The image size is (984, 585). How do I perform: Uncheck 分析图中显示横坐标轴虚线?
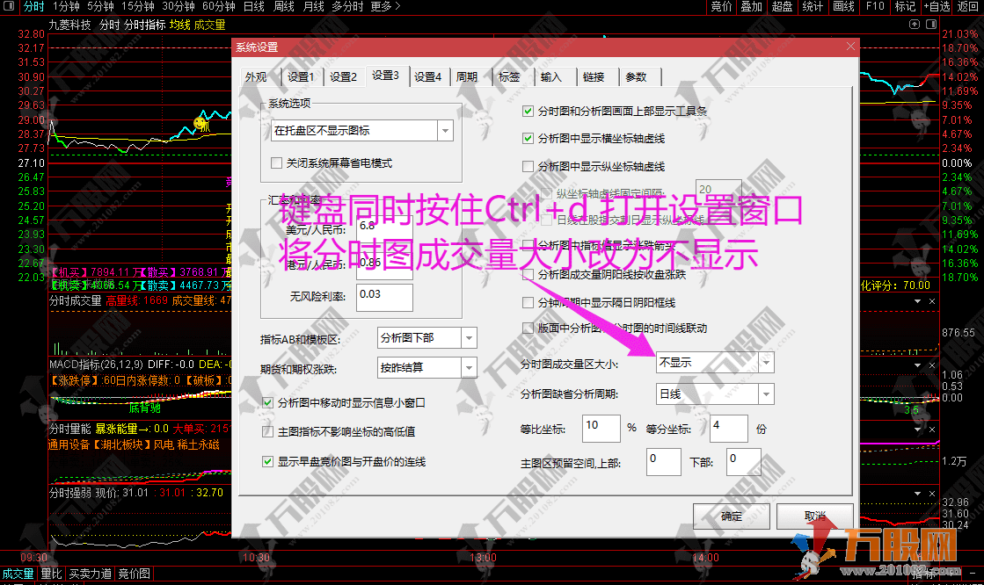[x=528, y=138]
